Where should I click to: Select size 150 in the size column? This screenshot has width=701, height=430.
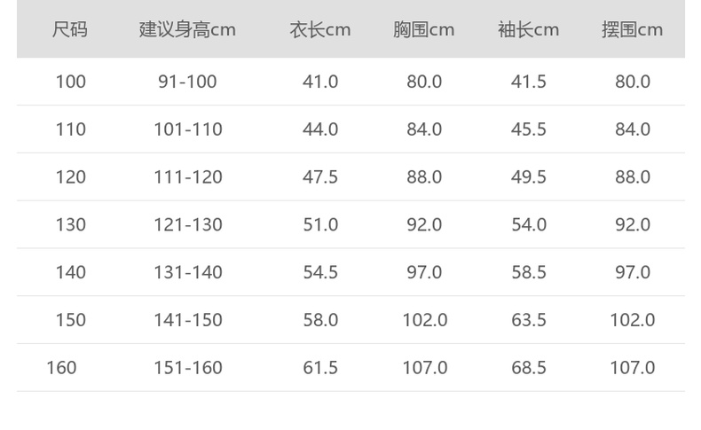[x=71, y=320]
